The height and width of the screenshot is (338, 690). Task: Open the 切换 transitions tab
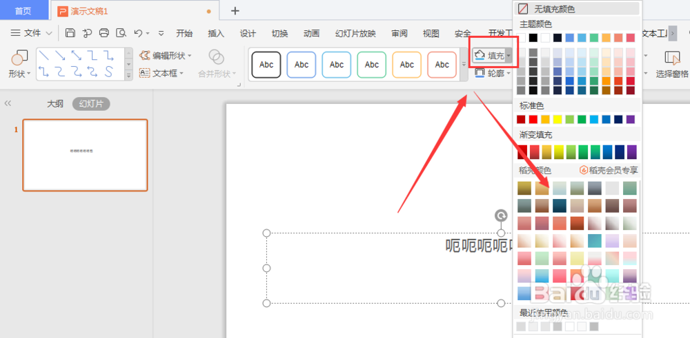pyautogui.click(x=280, y=33)
